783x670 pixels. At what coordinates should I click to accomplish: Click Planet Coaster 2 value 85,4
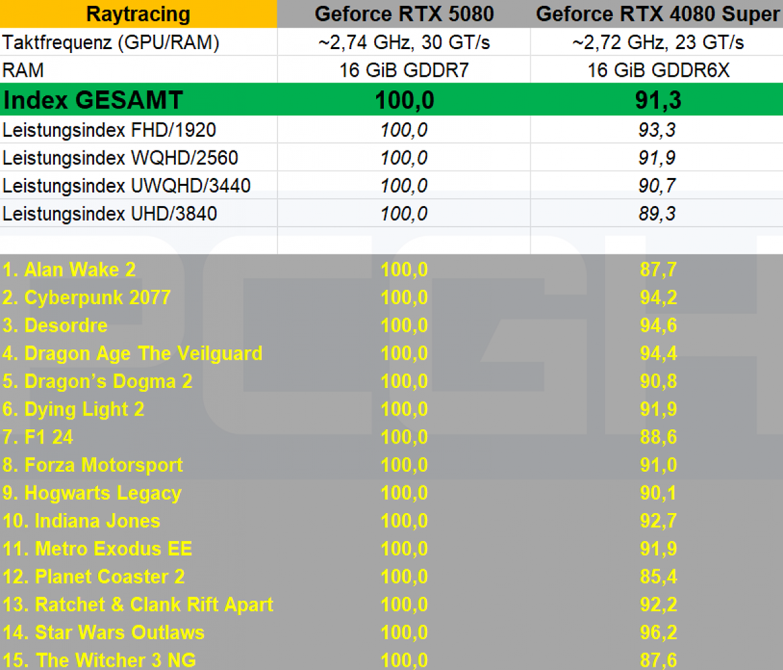658,578
